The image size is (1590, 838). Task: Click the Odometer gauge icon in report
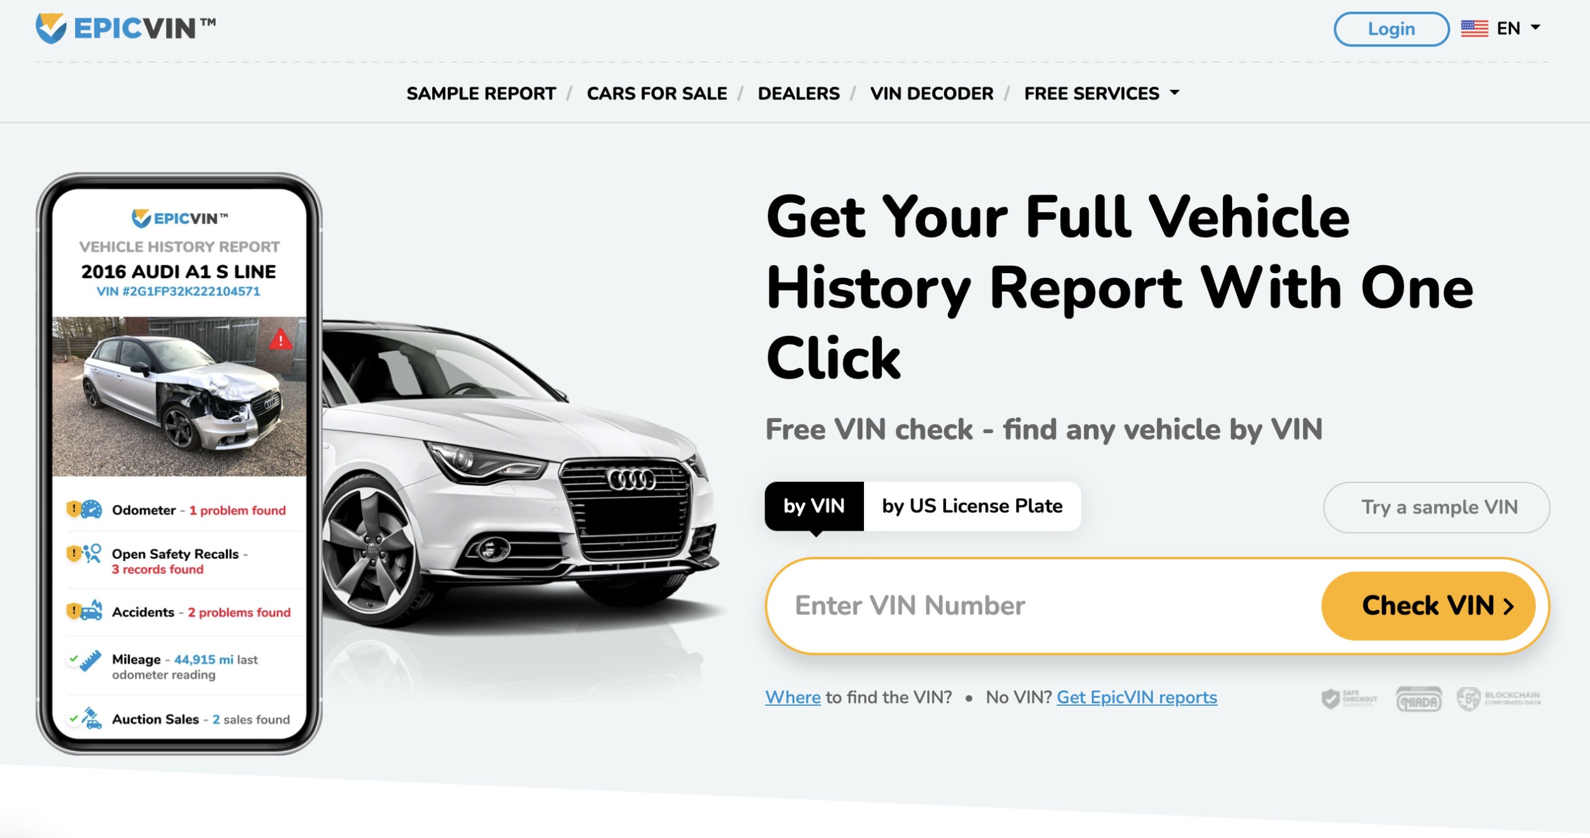pos(91,510)
